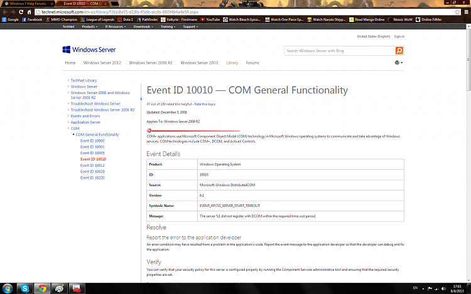471x294 pixels.
Task: Click the browser forward arrow
Action: (13, 12)
